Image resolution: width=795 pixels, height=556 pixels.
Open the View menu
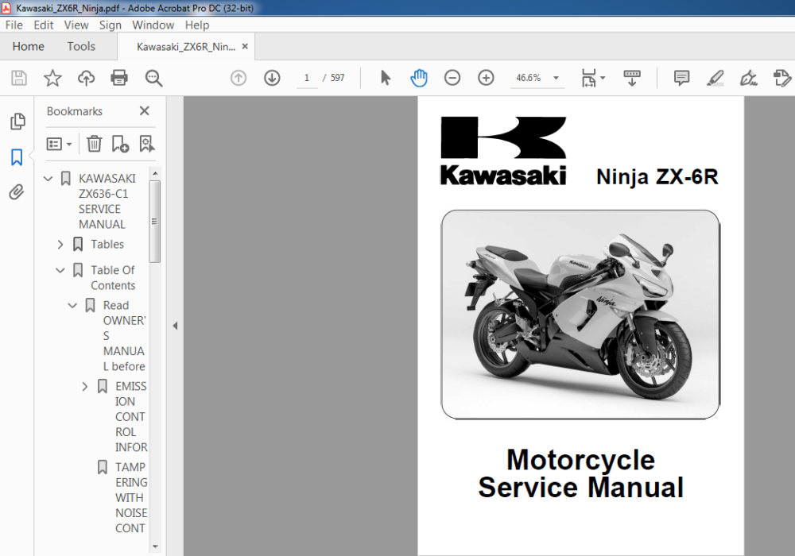click(x=76, y=25)
